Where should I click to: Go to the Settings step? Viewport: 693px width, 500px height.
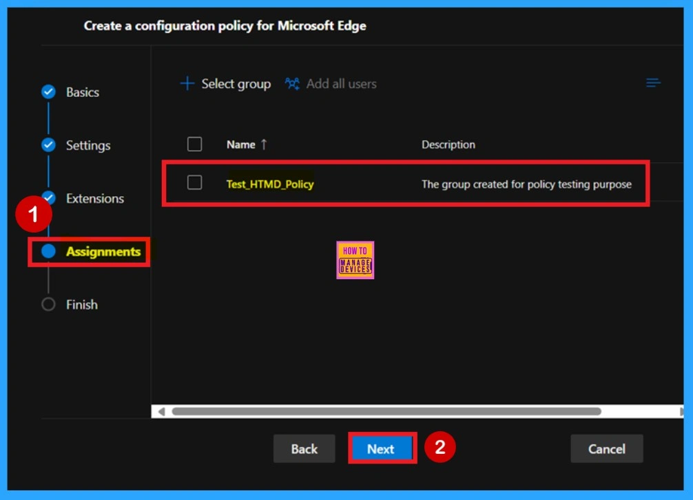88,145
